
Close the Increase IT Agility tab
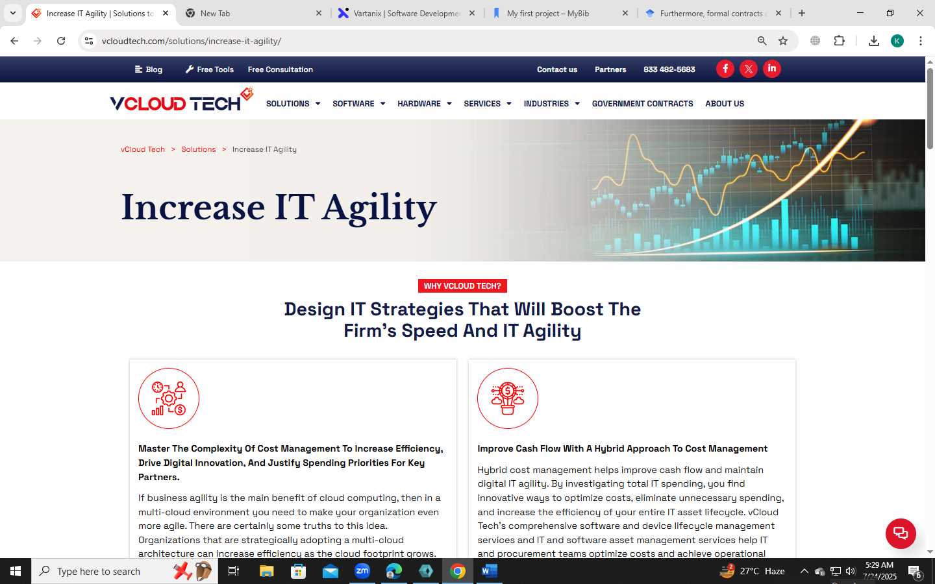(166, 13)
